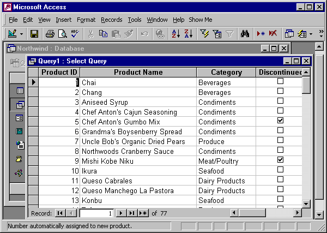Click query grid horizontal scrollbar right arrow
Screen dimensions: 327x233
298,213
